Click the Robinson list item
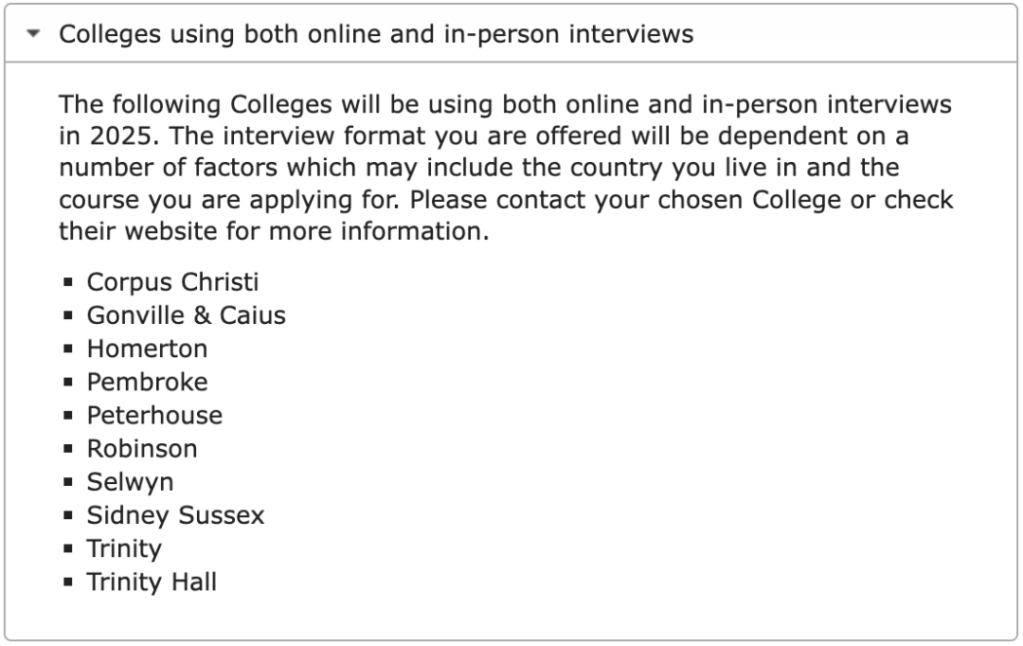 point(142,448)
